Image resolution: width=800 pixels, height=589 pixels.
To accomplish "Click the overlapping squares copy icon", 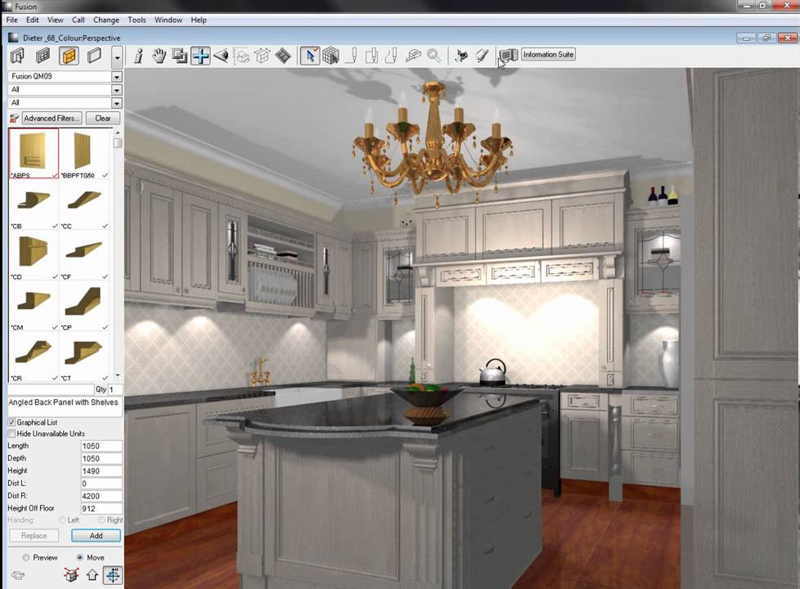I will point(180,56).
